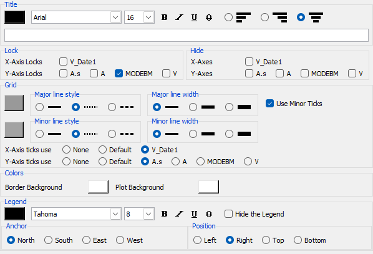Set Y-Axis ticks use to V

click(248, 162)
